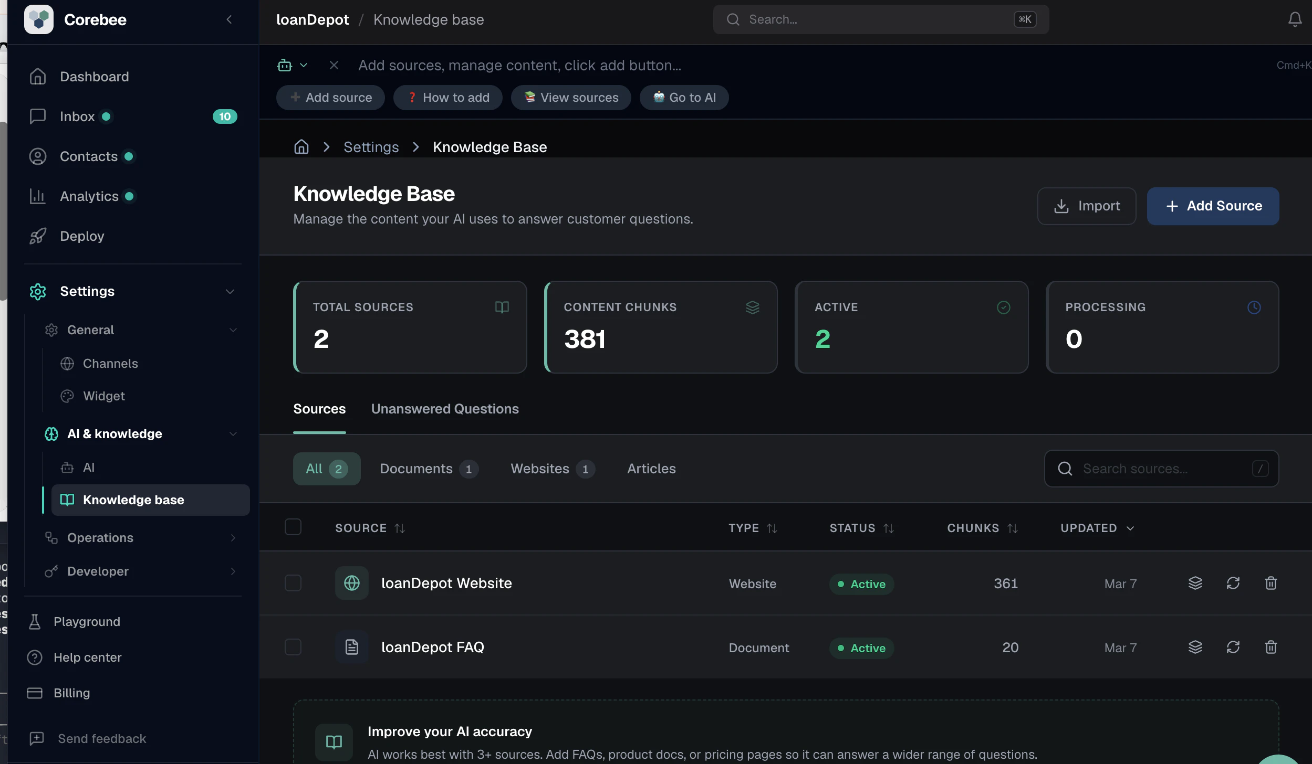Collapse sidebar with the arrow icon
Screen dimensions: 1312x764
tap(229, 19)
